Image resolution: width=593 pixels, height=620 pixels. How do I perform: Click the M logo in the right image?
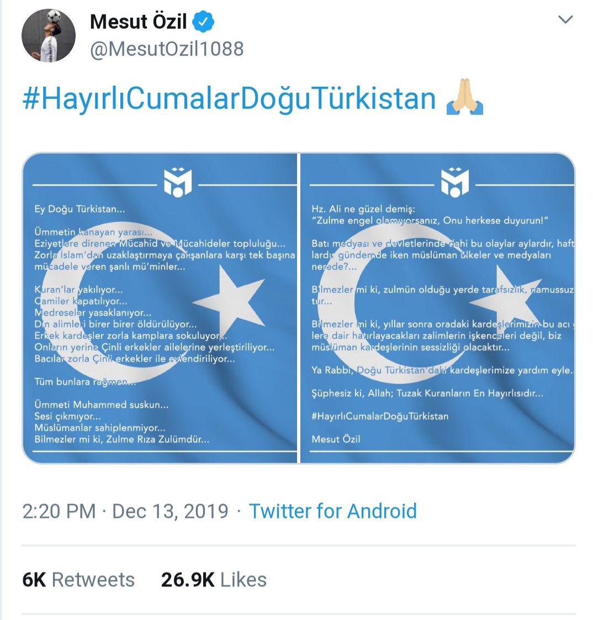(455, 181)
